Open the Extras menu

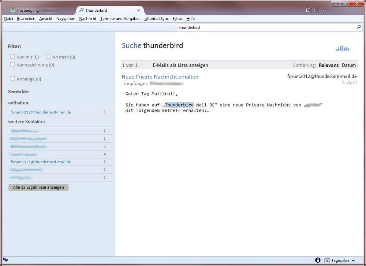(178, 19)
